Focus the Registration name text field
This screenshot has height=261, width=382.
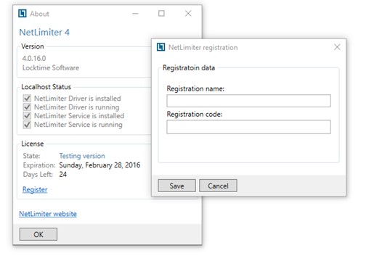[x=249, y=101]
